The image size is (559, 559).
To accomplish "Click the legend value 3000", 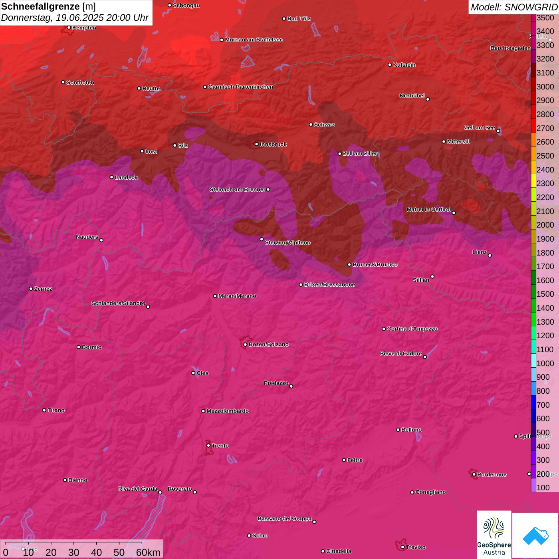I will click(x=545, y=87).
